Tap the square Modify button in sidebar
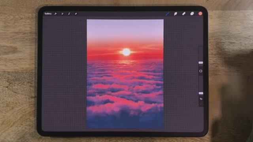 pyautogui.click(x=201, y=71)
